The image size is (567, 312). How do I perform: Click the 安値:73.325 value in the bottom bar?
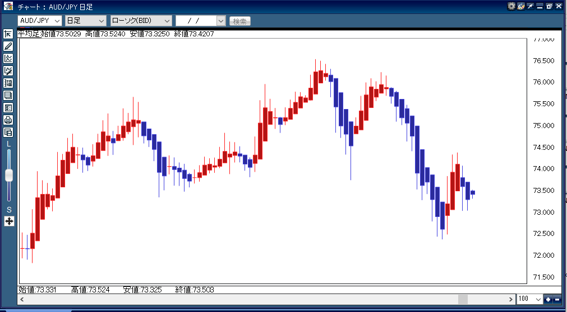point(142,290)
